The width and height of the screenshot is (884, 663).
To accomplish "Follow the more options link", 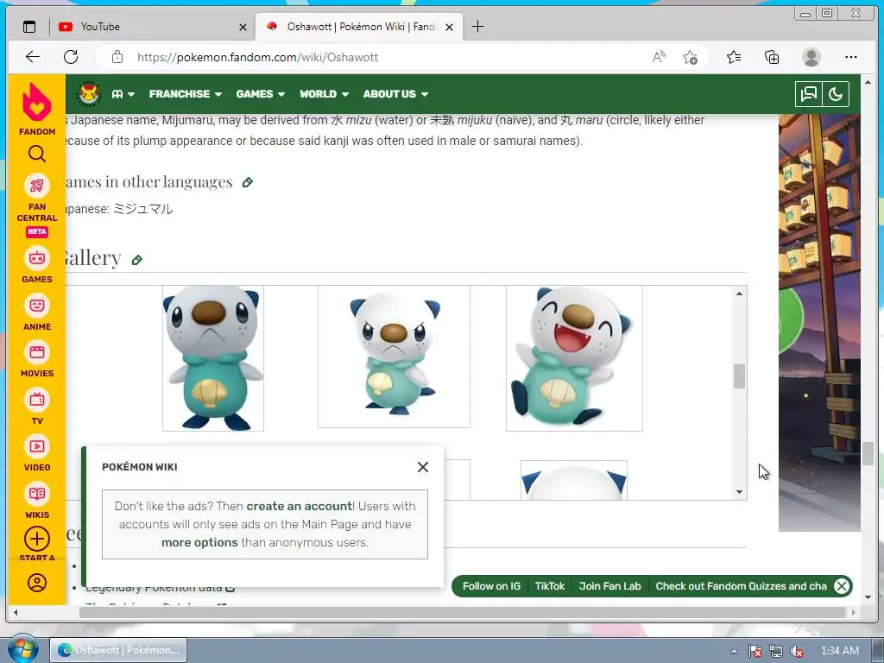I will point(199,542).
